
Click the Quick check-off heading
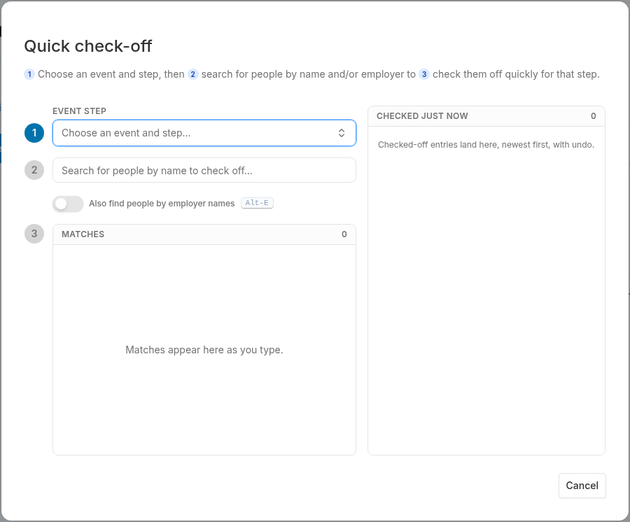point(88,46)
